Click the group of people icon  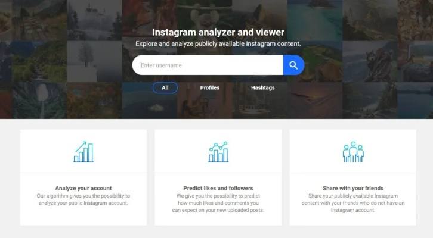click(353, 152)
